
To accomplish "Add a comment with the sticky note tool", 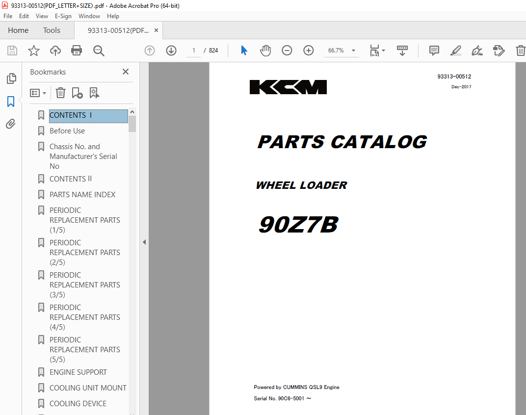I will [x=434, y=51].
